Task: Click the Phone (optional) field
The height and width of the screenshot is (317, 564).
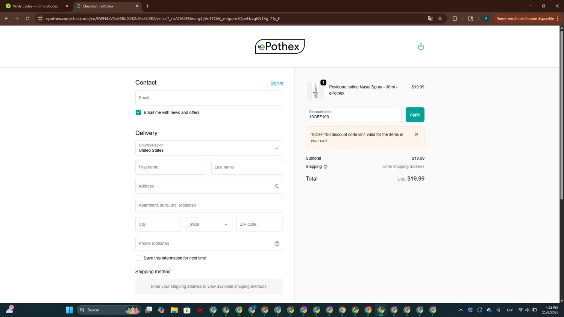Action: coord(209,243)
